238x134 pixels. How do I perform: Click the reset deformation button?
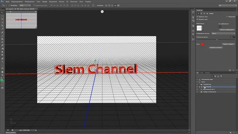click(227, 30)
